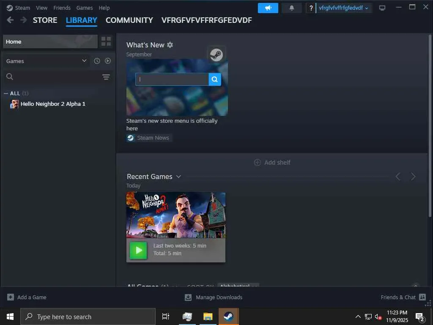Open What's New settings gear
This screenshot has height=325, width=433.
coord(170,45)
